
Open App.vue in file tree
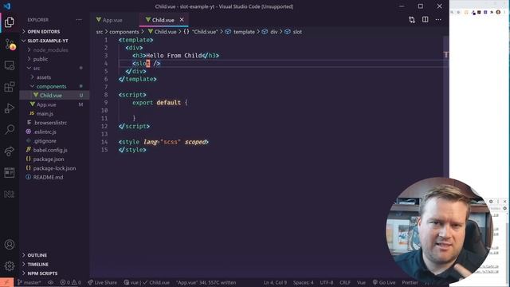[46, 104]
